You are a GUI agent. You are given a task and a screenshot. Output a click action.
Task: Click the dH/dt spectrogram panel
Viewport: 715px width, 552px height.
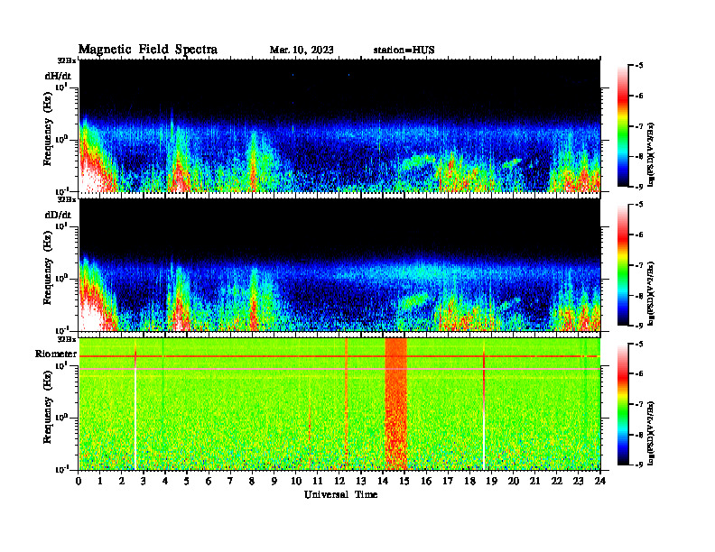(x=339, y=125)
